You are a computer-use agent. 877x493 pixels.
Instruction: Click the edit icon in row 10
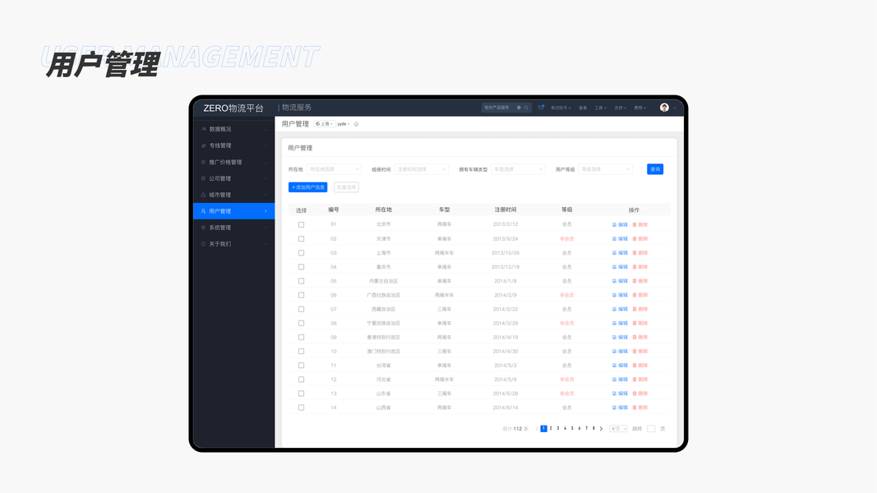click(x=614, y=352)
